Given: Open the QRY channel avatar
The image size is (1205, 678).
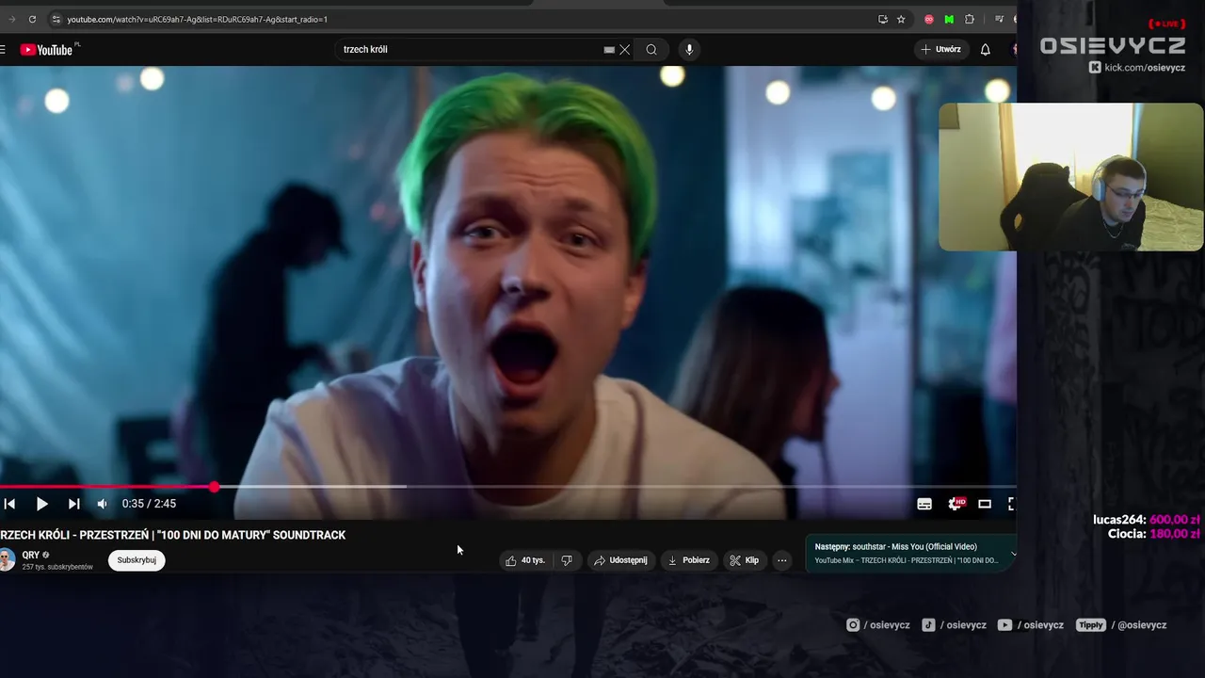Looking at the screenshot, I should [x=7, y=560].
